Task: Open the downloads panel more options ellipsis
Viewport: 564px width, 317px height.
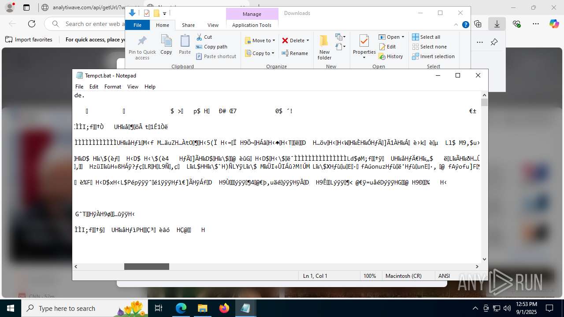Action: 480,42
